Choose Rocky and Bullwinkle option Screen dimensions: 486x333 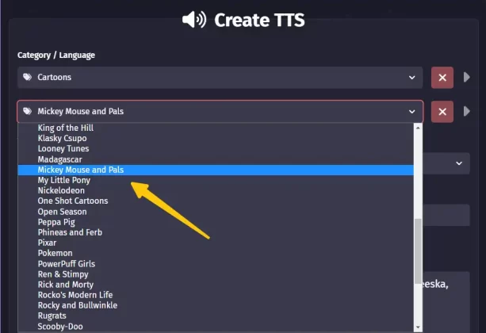pyautogui.click(x=216, y=305)
